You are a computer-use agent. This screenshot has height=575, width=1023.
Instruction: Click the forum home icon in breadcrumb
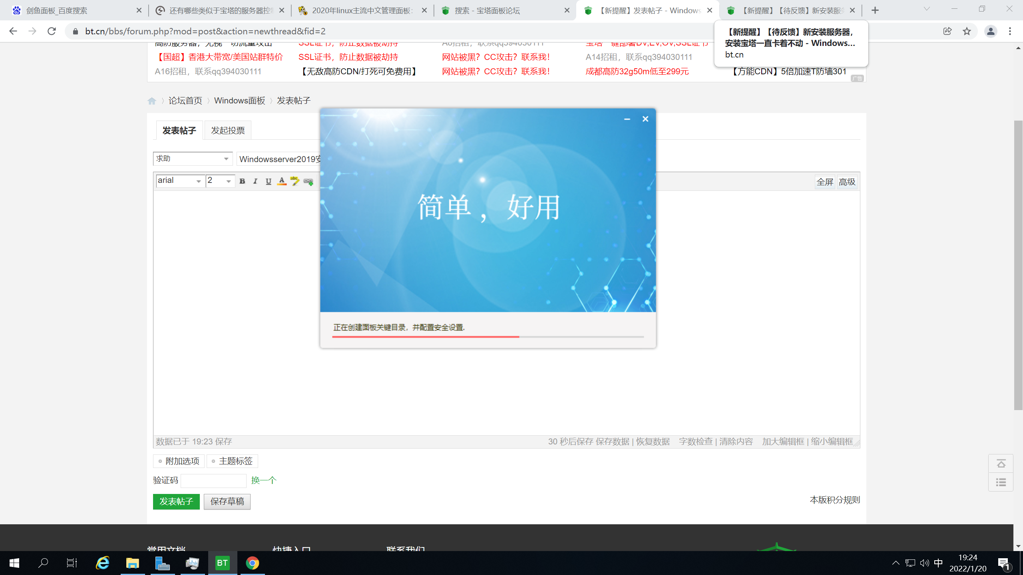coord(152,101)
